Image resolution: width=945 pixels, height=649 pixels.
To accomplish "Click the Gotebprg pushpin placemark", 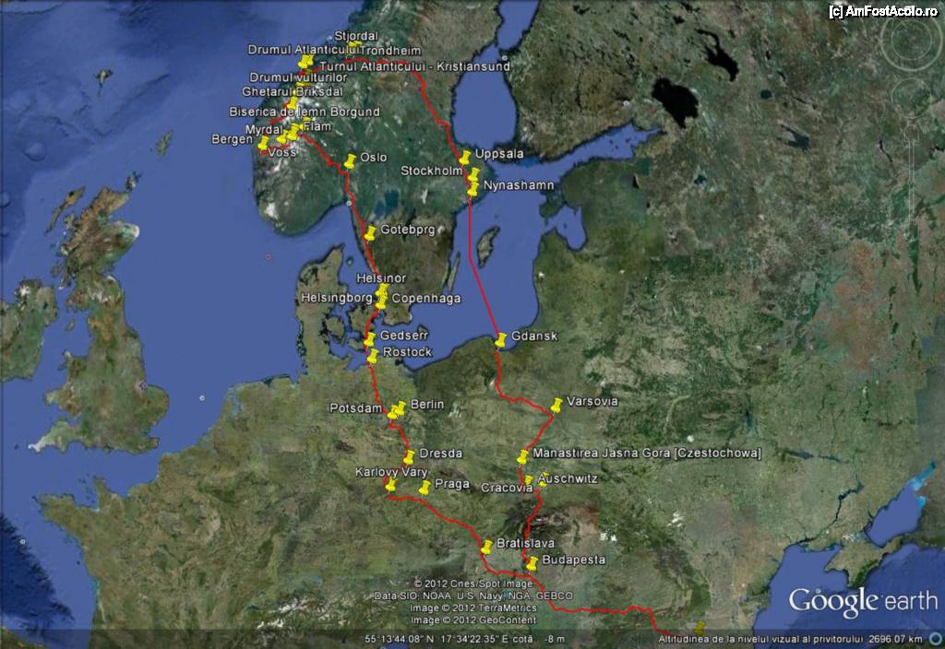I will click(370, 232).
